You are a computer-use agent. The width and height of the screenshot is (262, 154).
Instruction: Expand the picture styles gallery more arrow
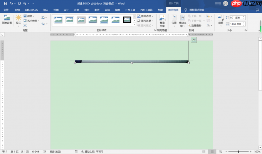(134, 25)
